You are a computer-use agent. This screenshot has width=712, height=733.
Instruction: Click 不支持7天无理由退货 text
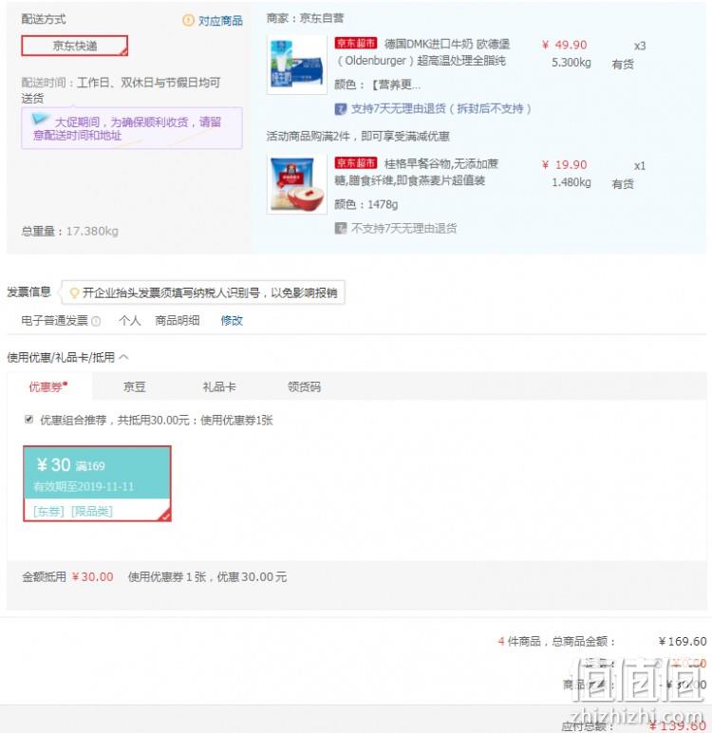(x=403, y=228)
